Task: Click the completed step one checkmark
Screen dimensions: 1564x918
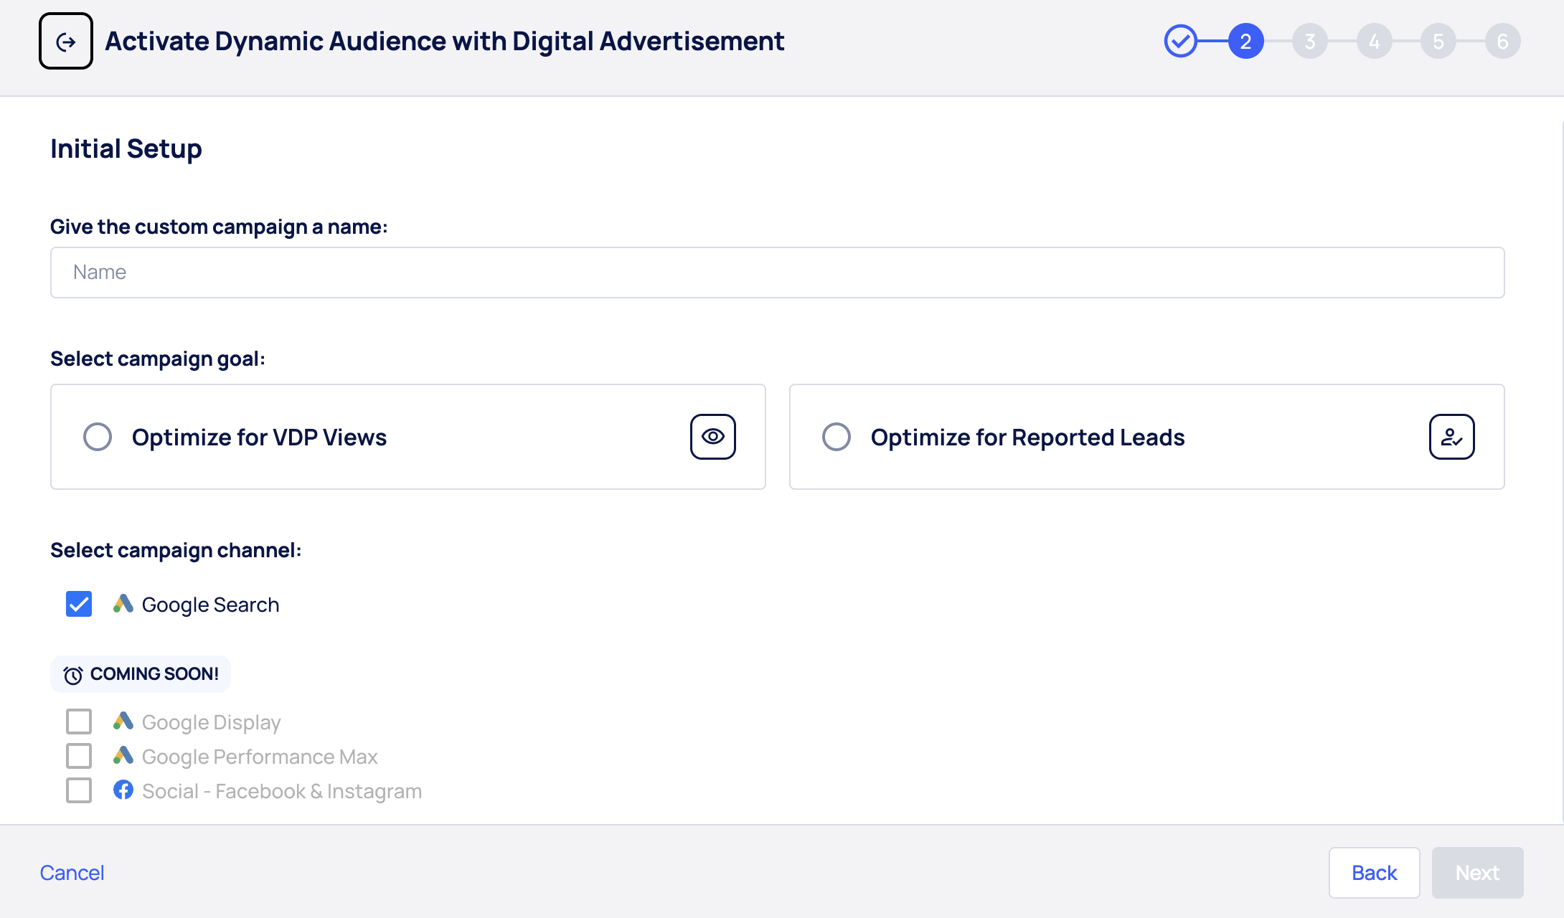Action: point(1180,42)
